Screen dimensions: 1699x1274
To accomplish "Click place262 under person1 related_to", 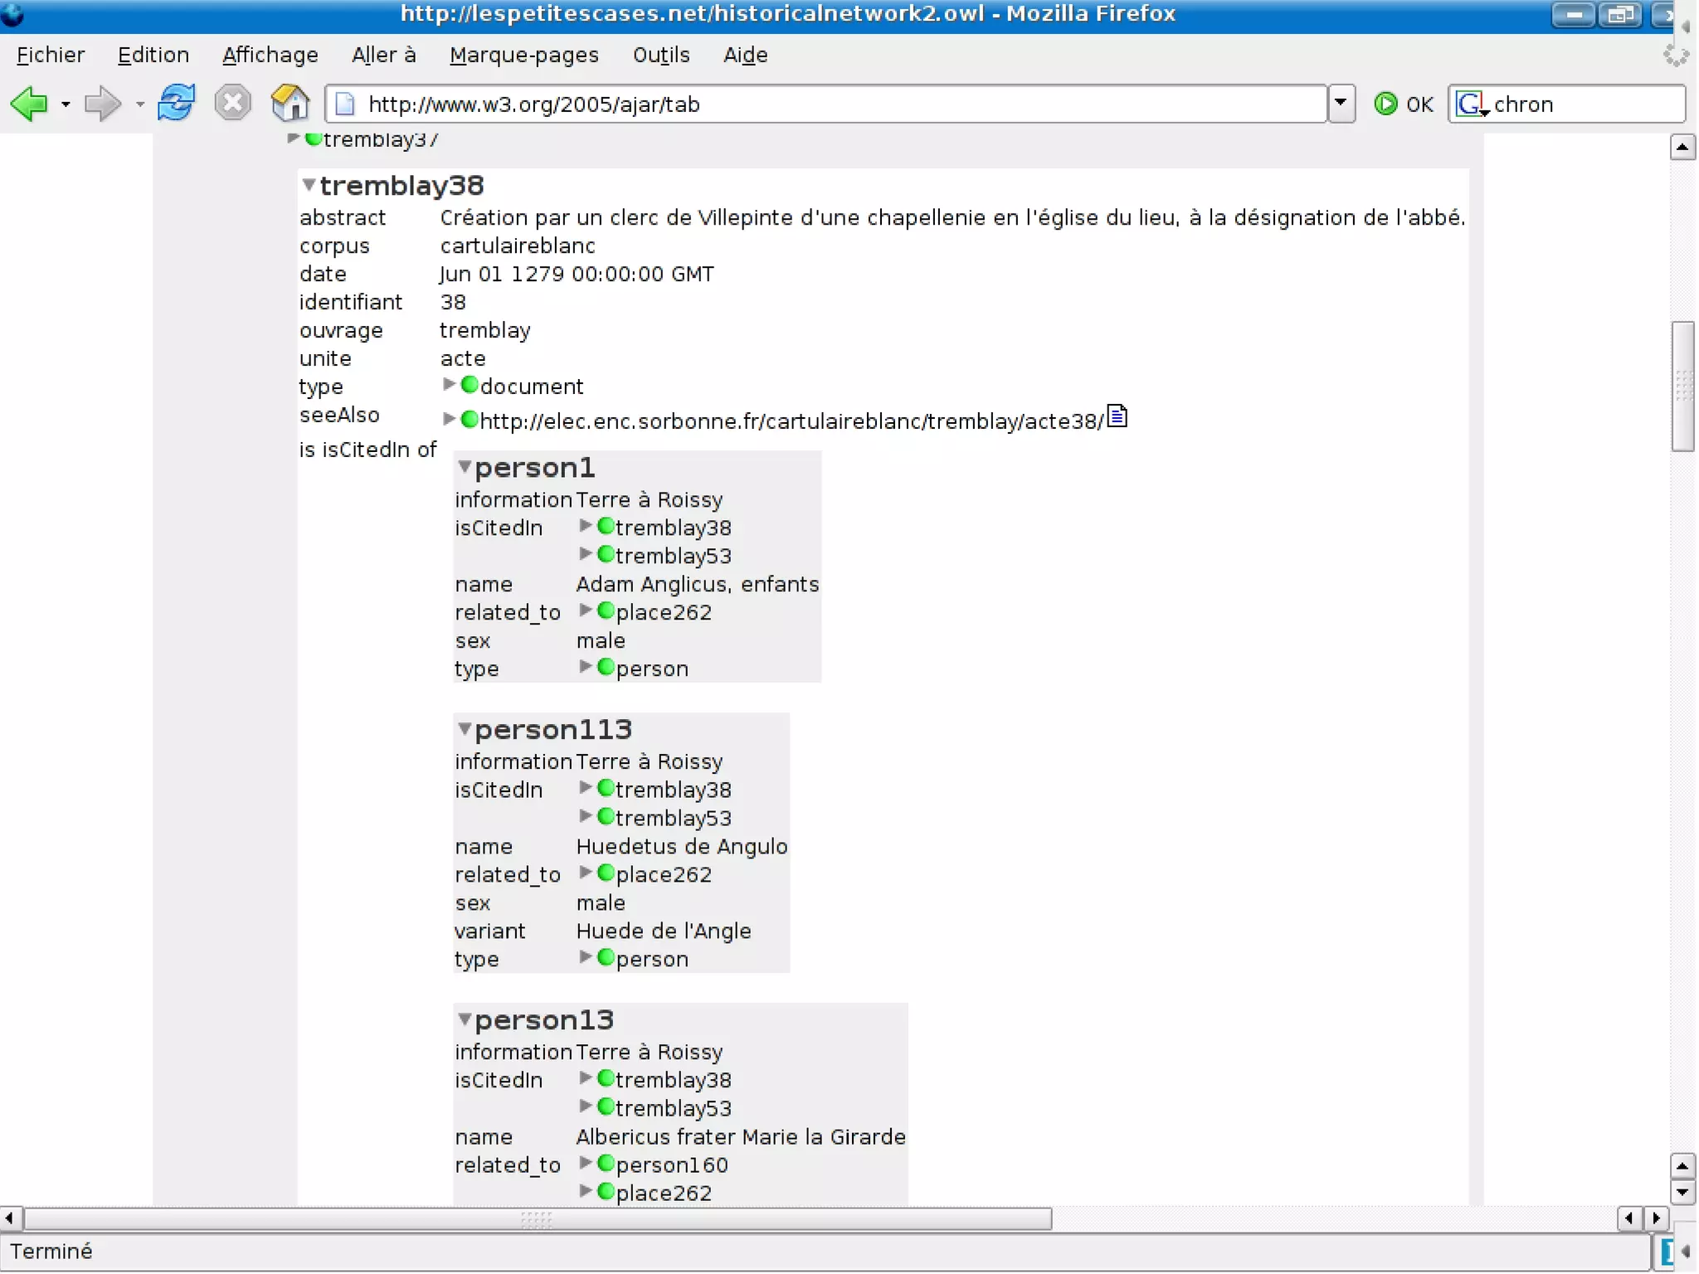I will click(663, 613).
